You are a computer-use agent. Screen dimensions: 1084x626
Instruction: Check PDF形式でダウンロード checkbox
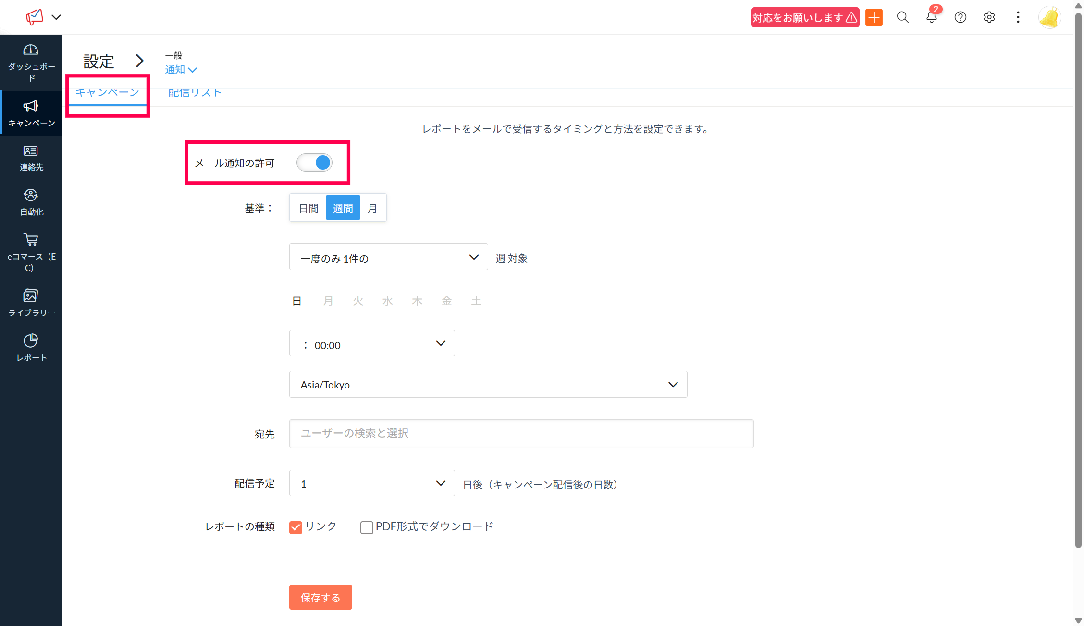click(367, 527)
